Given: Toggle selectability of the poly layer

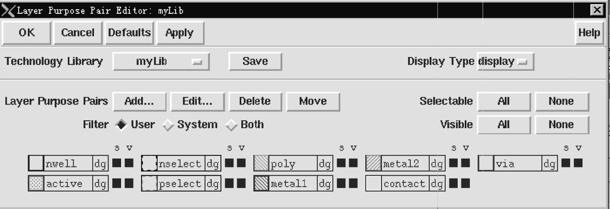Looking at the screenshot, I should [341, 163].
